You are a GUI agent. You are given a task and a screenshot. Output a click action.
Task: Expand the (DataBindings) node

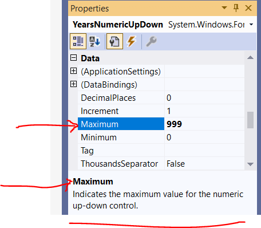pos(73,84)
